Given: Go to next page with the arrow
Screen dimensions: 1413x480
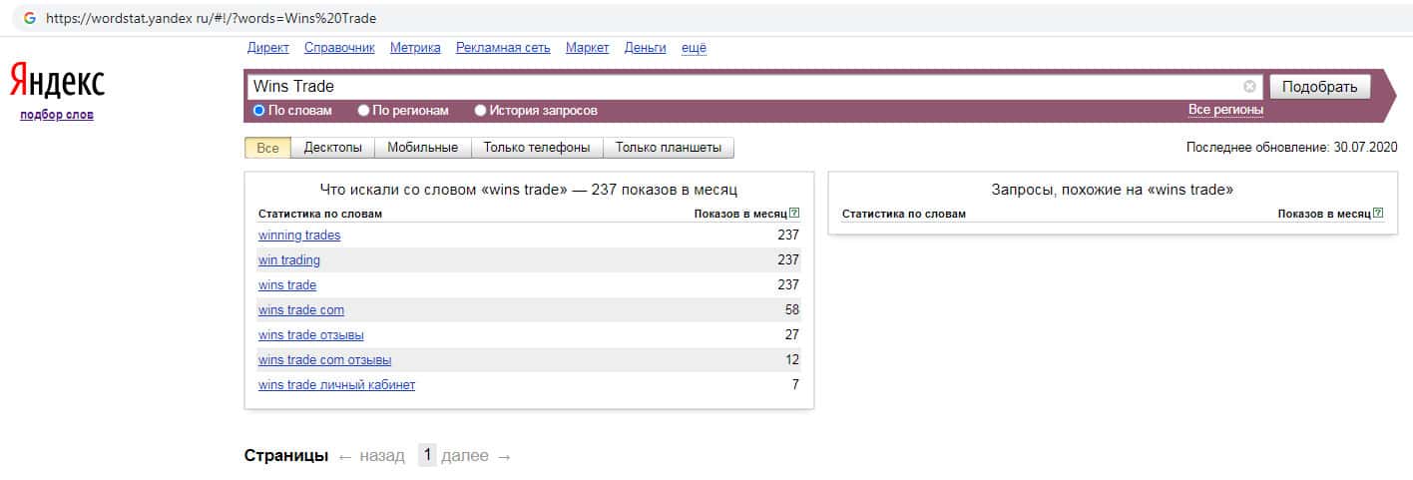Looking at the screenshot, I should [x=504, y=457].
